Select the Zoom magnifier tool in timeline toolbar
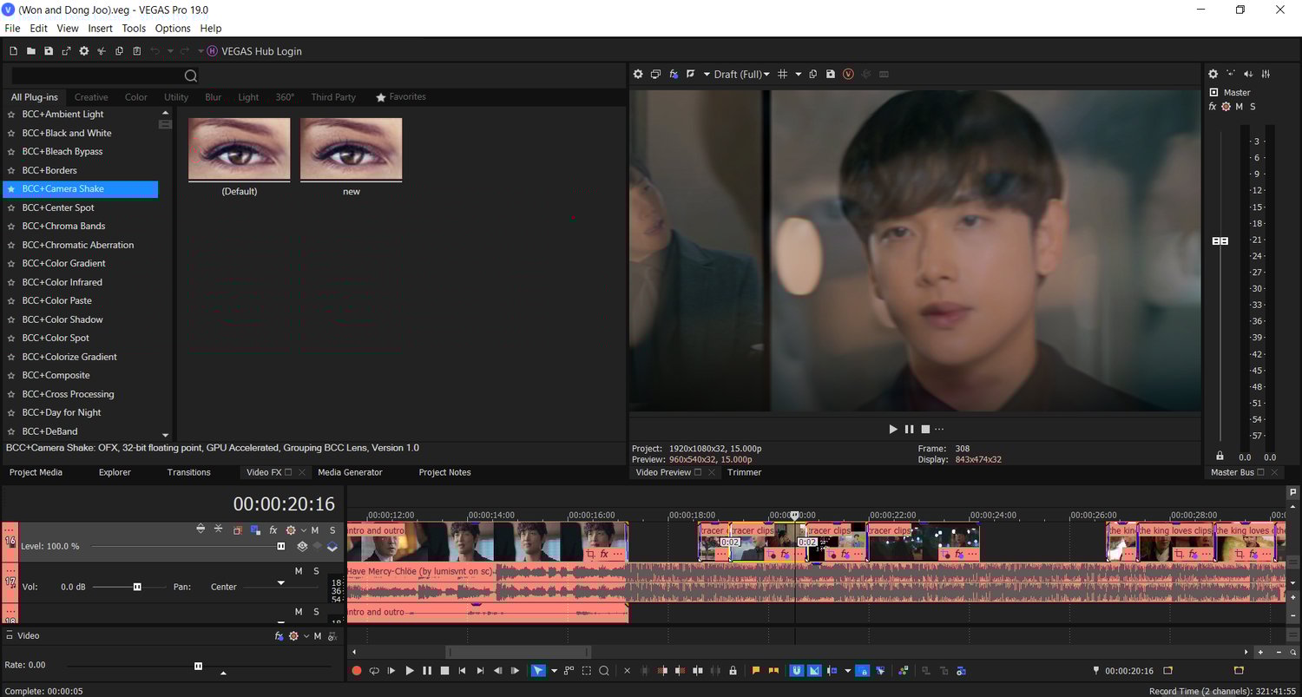Screen dimensions: 1302x697 click(x=604, y=671)
